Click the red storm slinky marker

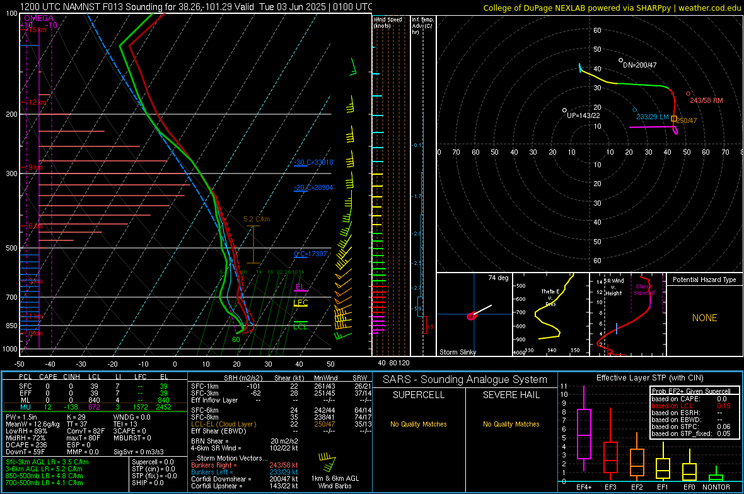tap(471, 316)
